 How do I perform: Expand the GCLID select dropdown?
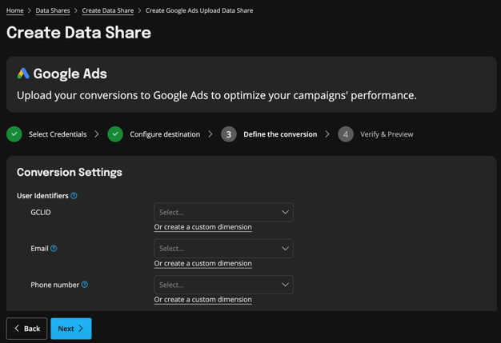pyautogui.click(x=223, y=213)
